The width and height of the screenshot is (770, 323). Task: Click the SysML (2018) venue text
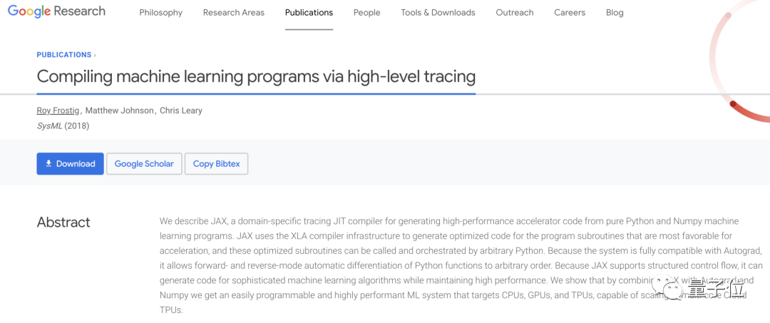[x=63, y=125]
